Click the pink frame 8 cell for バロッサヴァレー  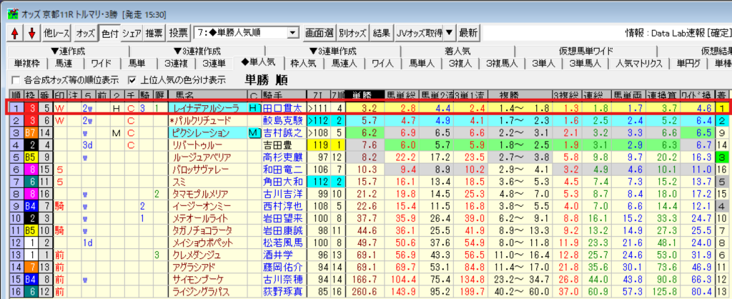(x=31, y=169)
